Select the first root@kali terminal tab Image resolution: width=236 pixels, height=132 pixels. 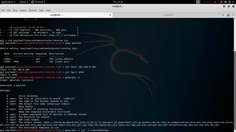coord(56,15)
